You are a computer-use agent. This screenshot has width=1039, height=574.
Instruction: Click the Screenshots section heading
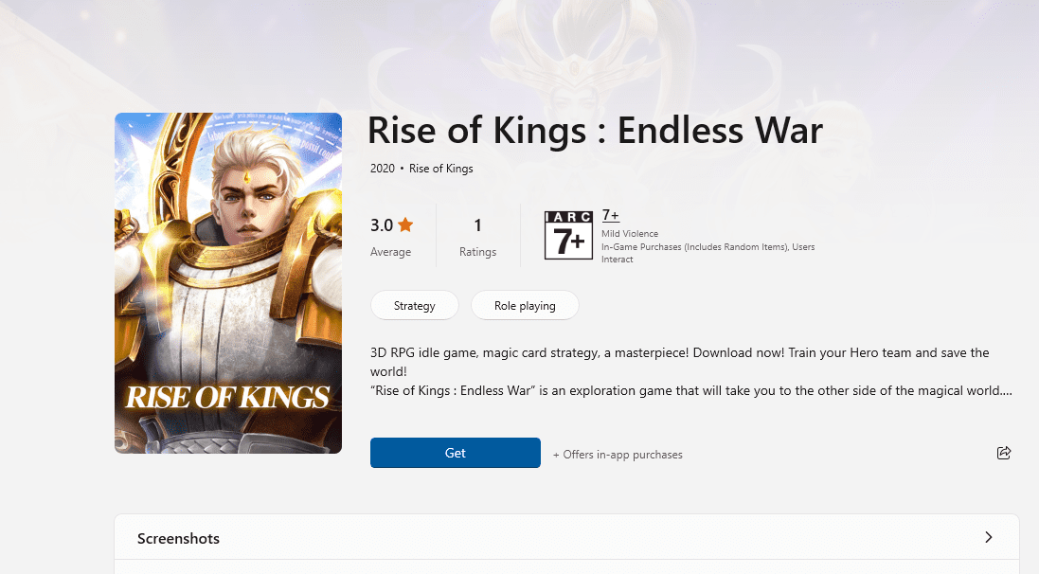click(178, 538)
